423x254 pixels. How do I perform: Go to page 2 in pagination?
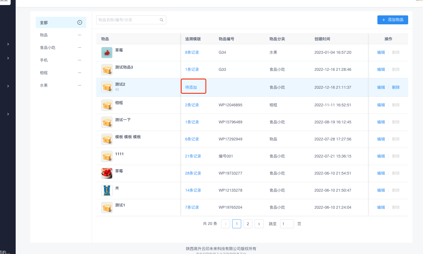tap(248, 224)
